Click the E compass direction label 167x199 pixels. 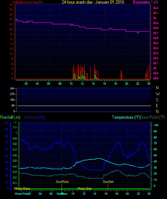click(x=157, y=105)
